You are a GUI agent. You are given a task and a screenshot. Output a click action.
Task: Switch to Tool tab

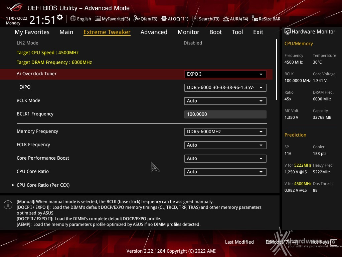(237, 32)
